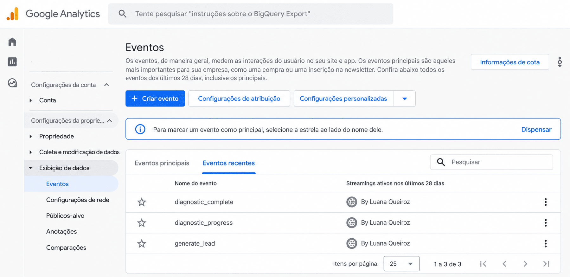Screen dimensions: 570x277
Task: Open more options for diagnostic_complete
Action: tap(545, 202)
